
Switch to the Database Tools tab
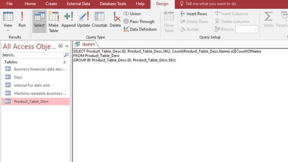click(113, 4)
